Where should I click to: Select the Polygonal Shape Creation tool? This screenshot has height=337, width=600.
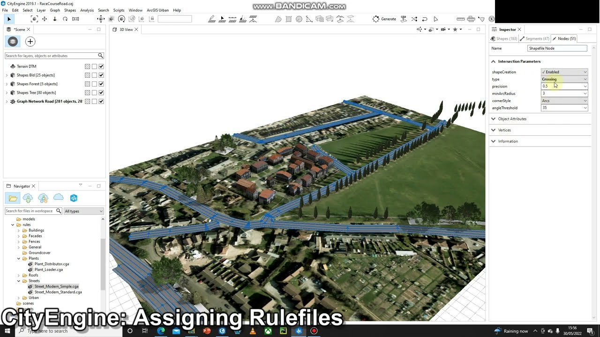tap(278, 19)
